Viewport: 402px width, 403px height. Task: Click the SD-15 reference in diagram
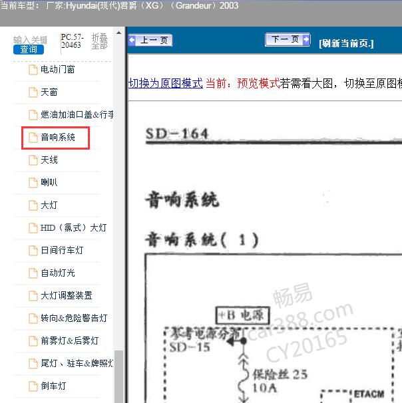coord(190,348)
